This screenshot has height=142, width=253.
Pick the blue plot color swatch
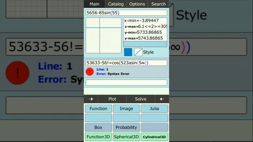pos(128,52)
